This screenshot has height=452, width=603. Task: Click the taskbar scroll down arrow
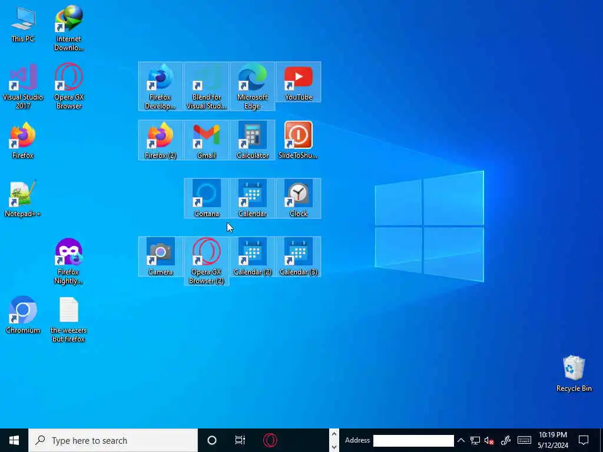[x=334, y=447]
